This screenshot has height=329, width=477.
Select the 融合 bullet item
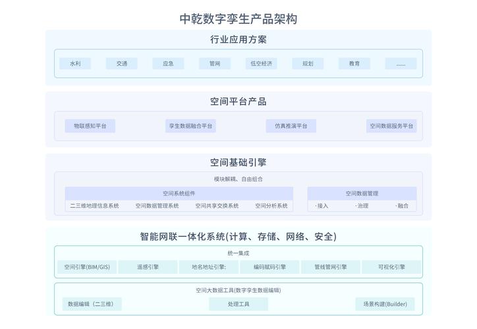coord(402,206)
